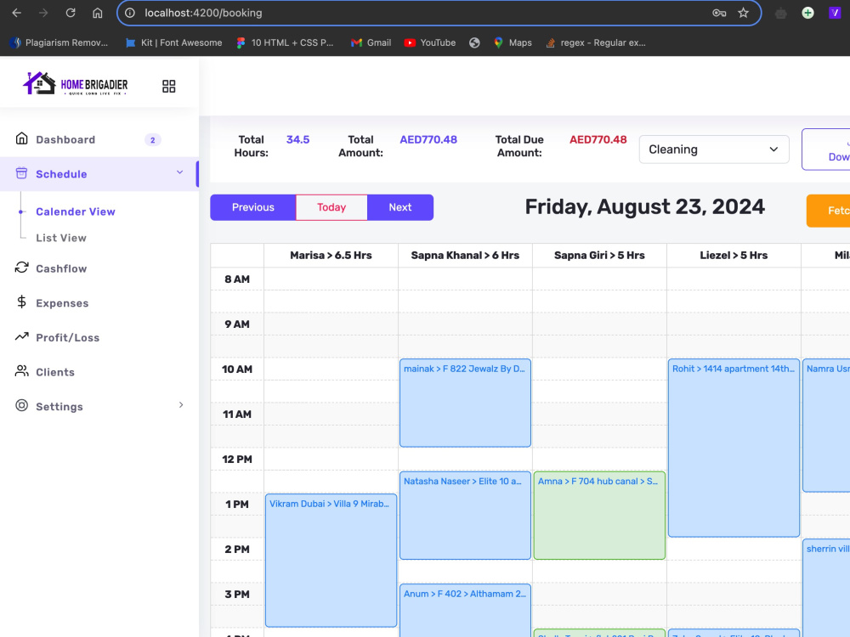Click the Profit/Loss trend icon

(22, 336)
